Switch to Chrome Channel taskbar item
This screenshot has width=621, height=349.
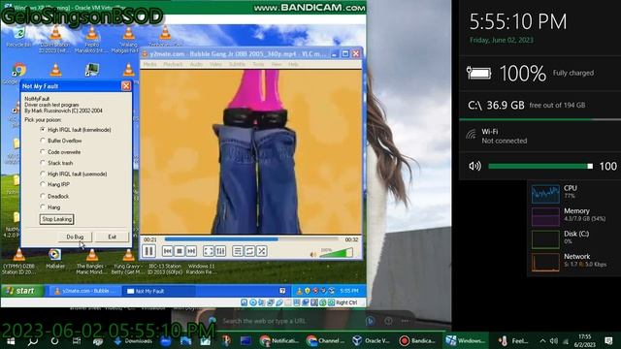(326, 340)
